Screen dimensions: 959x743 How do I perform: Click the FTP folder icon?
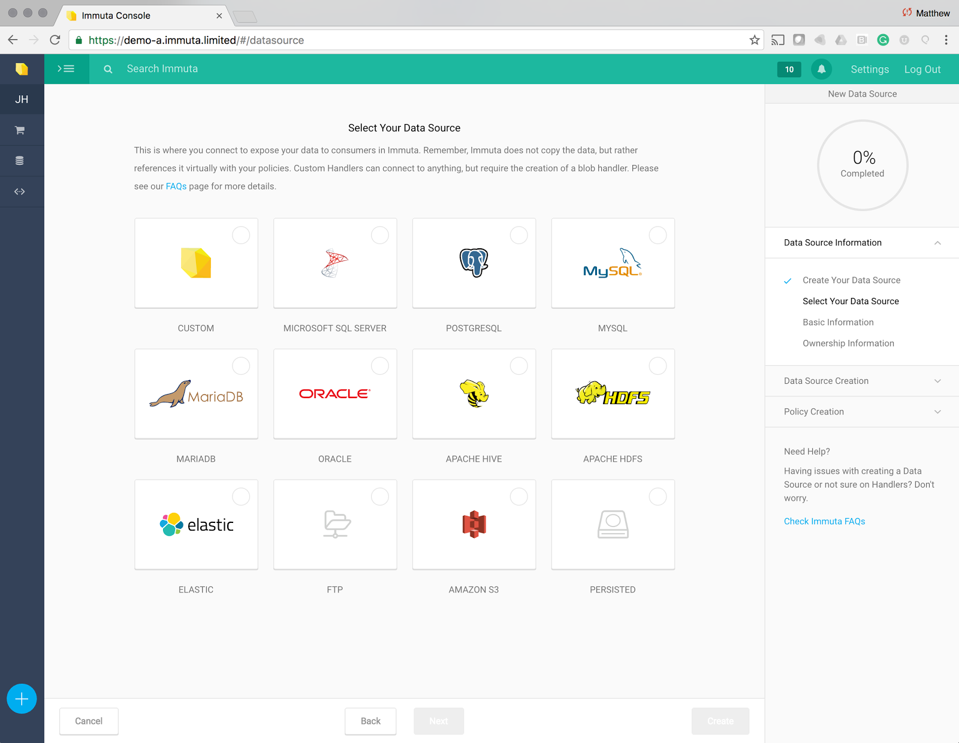point(337,524)
